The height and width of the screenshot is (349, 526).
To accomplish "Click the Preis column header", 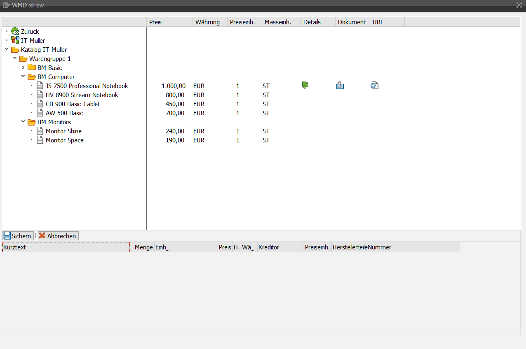I will tap(169, 22).
